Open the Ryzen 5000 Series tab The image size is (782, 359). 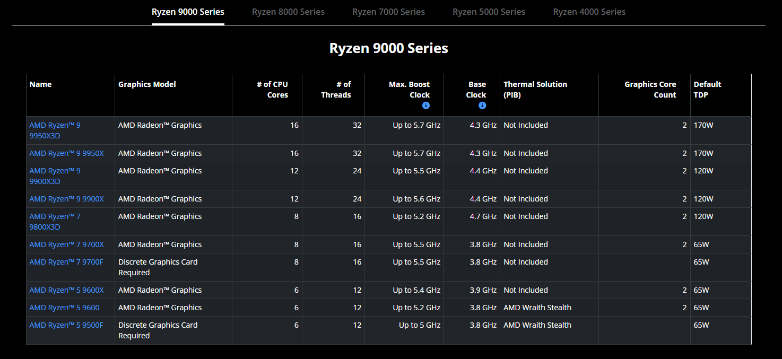pos(489,12)
